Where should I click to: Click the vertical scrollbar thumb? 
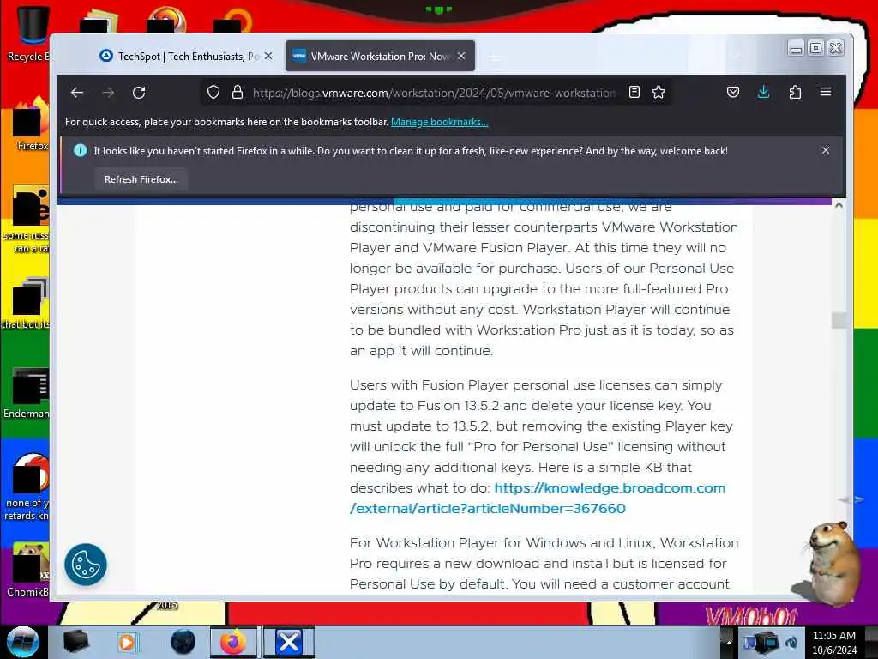point(839,321)
